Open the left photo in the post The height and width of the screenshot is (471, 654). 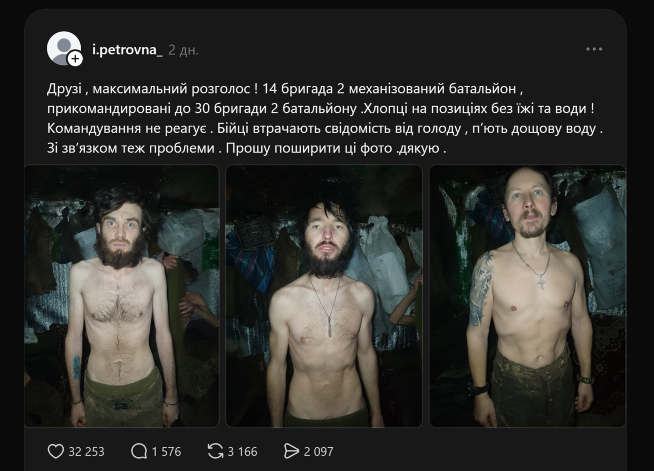(x=121, y=296)
